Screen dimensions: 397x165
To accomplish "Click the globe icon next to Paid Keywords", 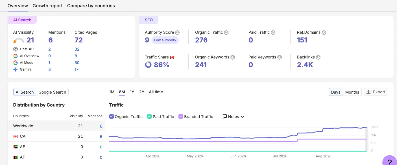I will 280,57.
